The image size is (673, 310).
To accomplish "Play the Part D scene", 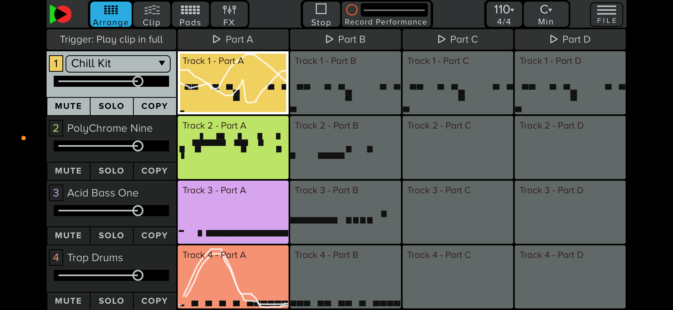I will pos(570,39).
